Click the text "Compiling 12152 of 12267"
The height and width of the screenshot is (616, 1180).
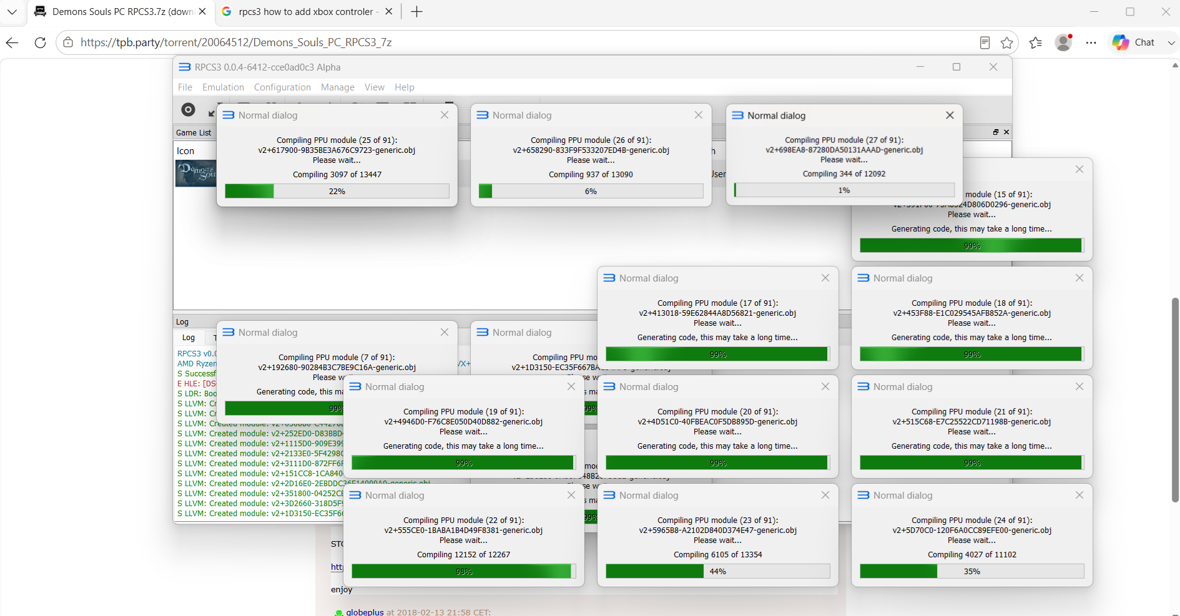[464, 555]
